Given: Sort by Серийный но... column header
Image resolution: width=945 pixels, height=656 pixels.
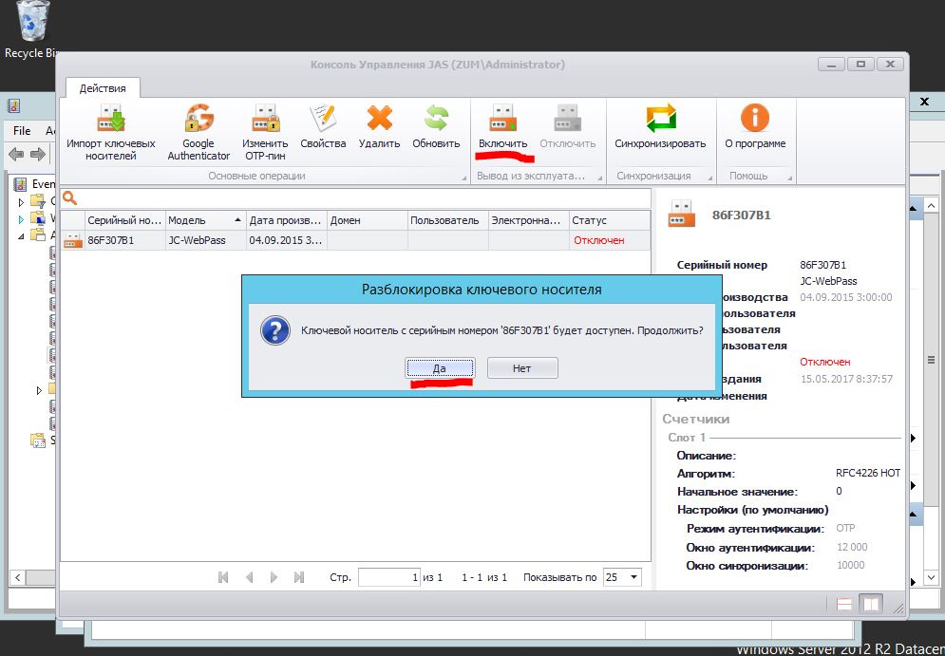Looking at the screenshot, I should point(124,220).
